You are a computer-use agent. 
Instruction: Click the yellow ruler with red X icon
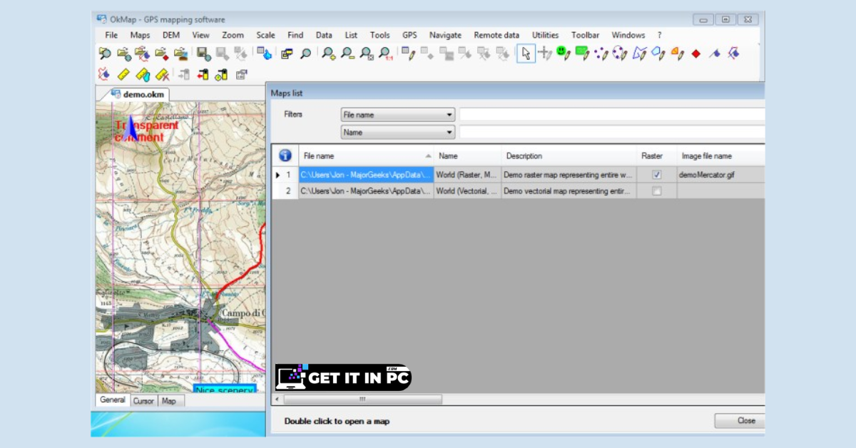[162, 73]
